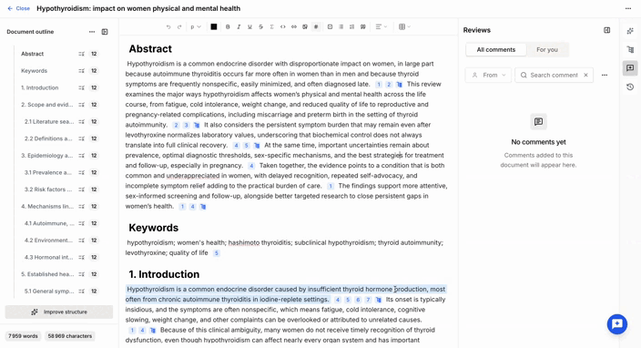This screenshot has width=641, height=348.
Task: Insert a hyperlink via link icon
Action: [x=293, y=27]
